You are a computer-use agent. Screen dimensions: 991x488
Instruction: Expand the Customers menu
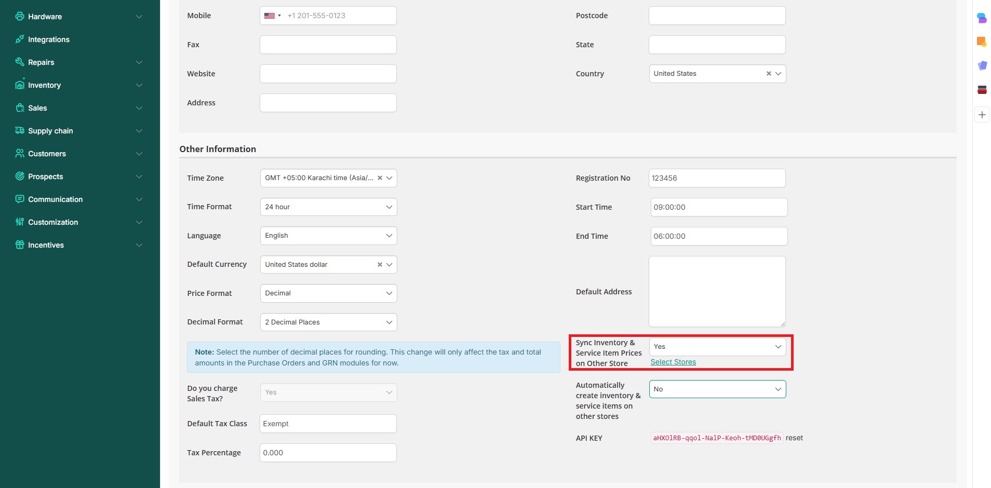139,154
